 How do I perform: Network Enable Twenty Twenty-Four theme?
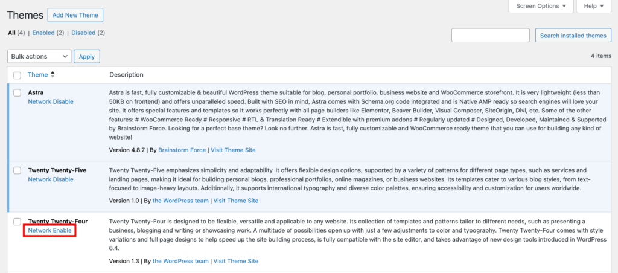(50, 231)
